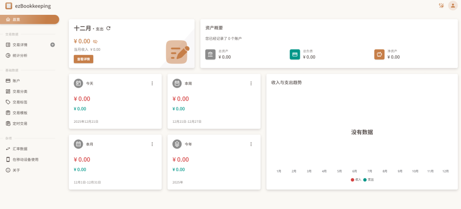The image size is (461, 209).
Task: Select 汇率数据 in the sidebar
Action: coord(20,149)
